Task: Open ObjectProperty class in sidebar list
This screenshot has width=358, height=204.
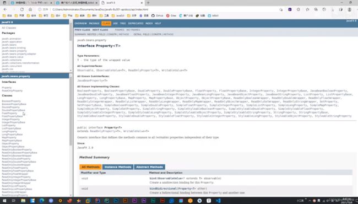Action: 10,143
